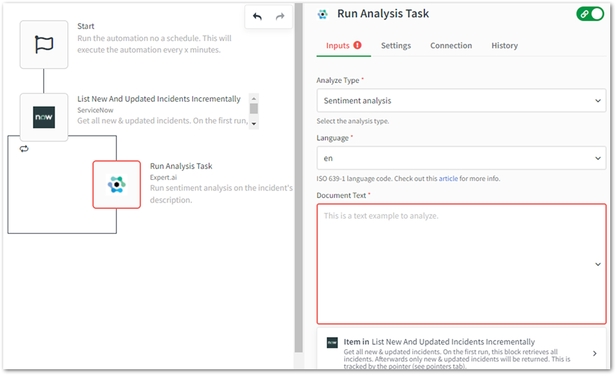The image size is (616, 375).
Task: Click the loop icon on the workflow branch
Action: click(24, 149)
